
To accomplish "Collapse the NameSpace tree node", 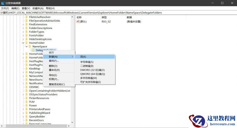I will tap(27, 46).
